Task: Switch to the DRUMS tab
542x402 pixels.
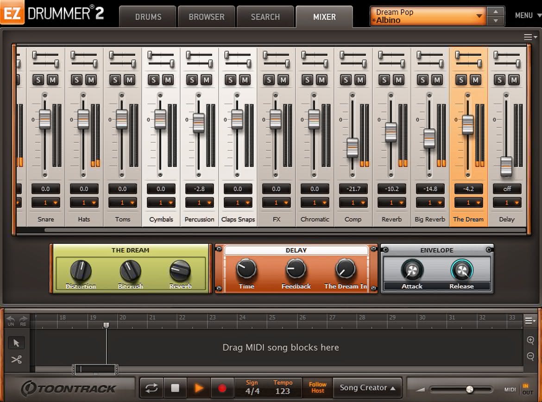Action: (x=148, y=17)
